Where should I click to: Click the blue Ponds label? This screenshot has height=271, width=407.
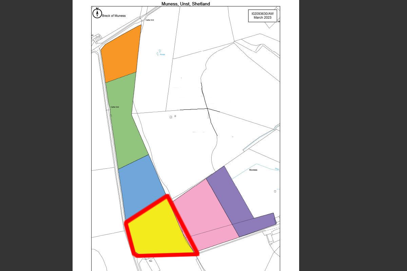pyautogui.click(x=162, y=55)
